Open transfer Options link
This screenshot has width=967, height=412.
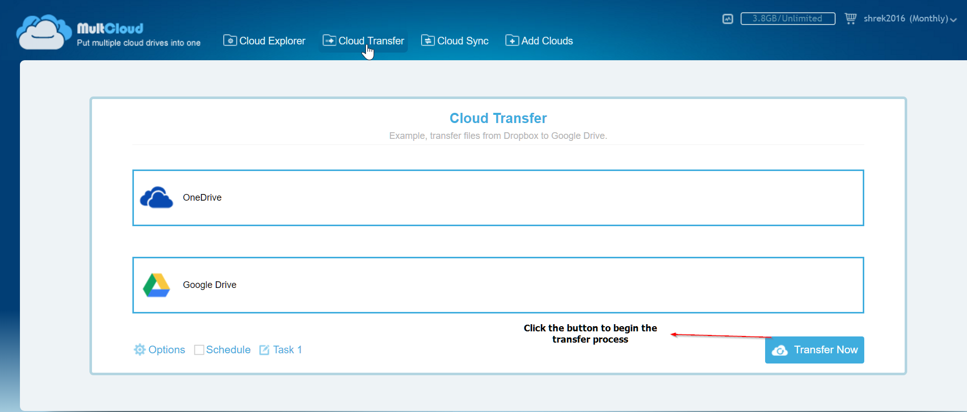click(167, 350)
